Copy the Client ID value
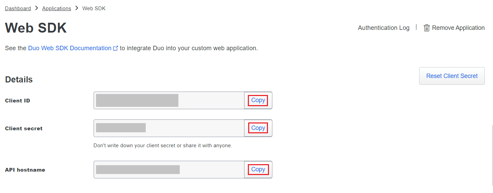This screenshot has width=493, height=193. pyautogui.click(x=258, y=100)
